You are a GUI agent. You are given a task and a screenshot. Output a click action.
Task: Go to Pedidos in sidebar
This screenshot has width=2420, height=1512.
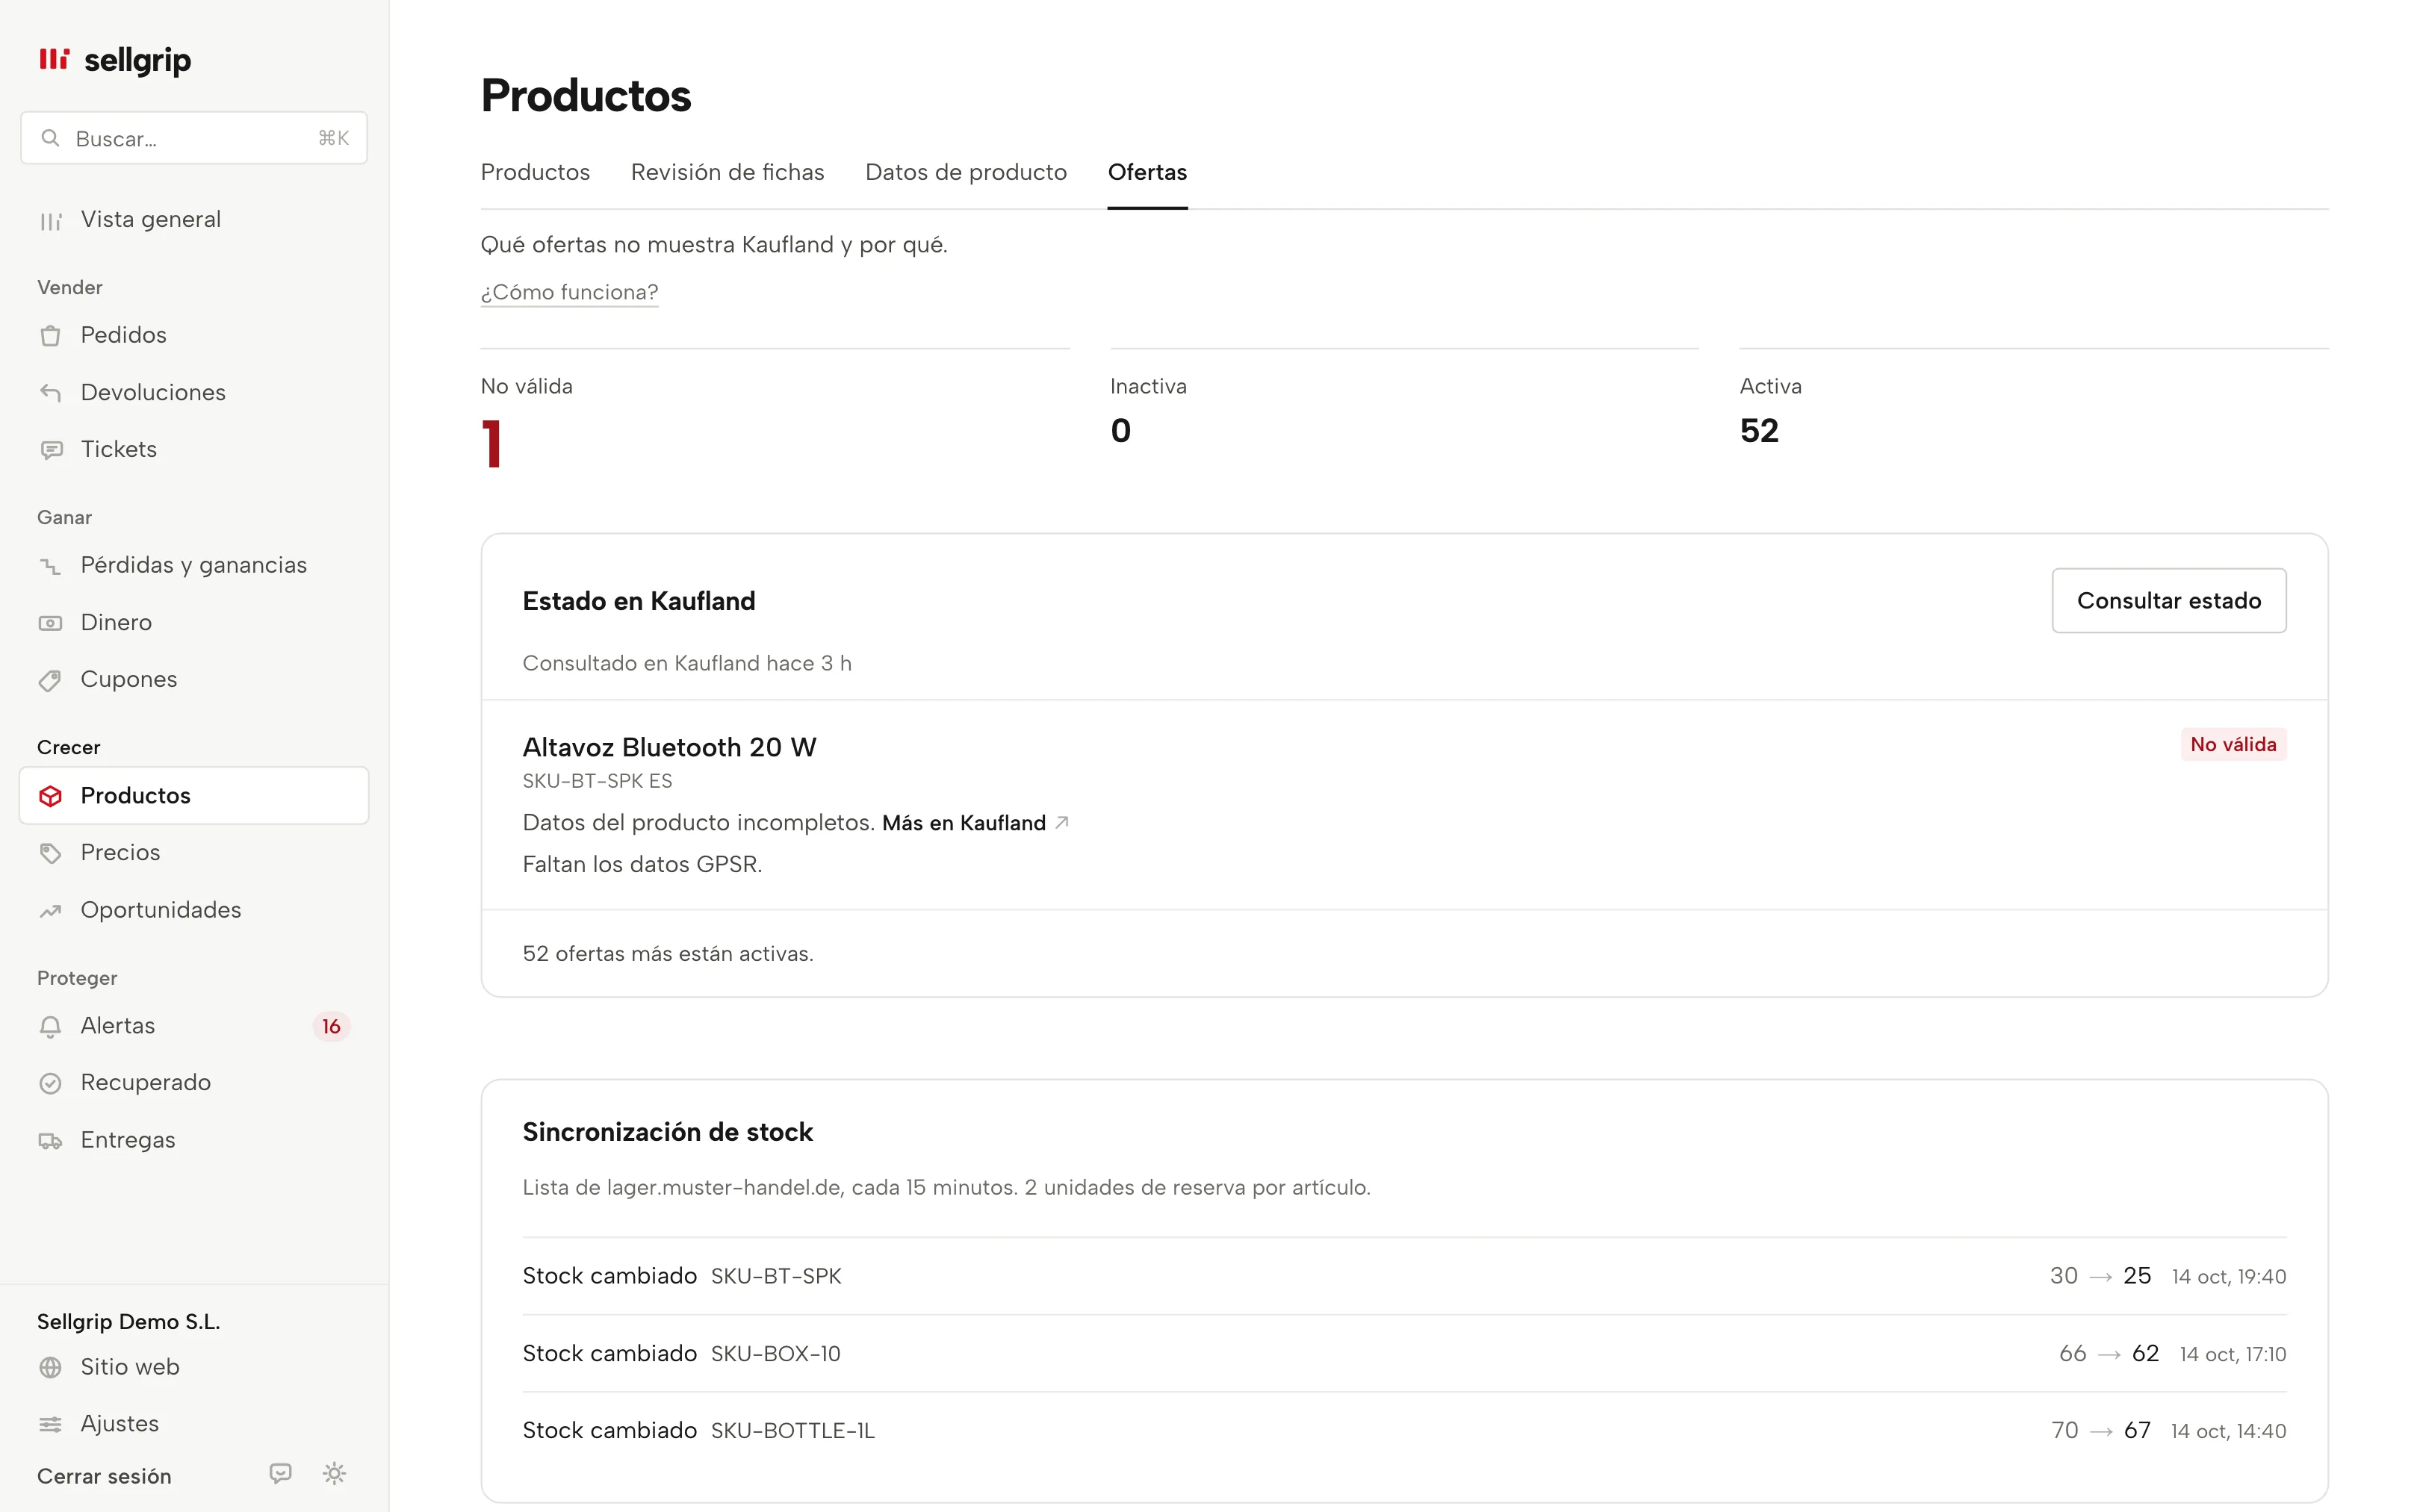194,335
